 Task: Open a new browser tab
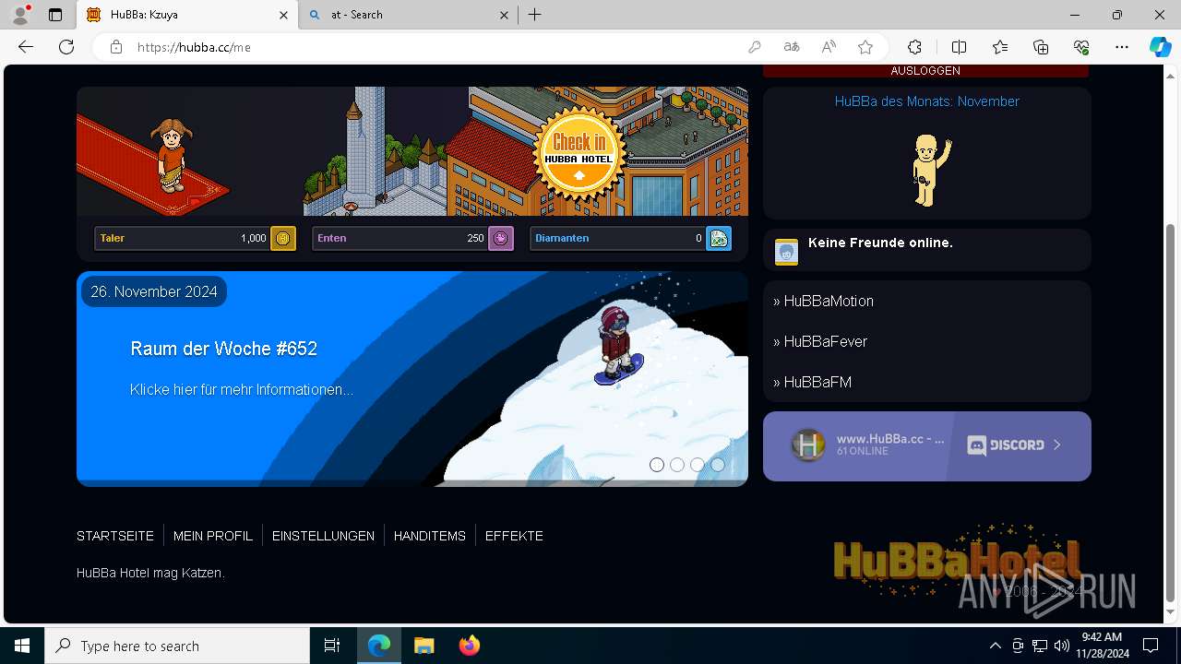535,15
